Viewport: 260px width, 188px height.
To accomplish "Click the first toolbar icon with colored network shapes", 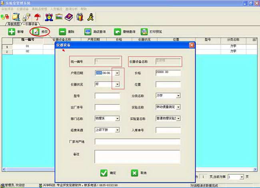I will tap(5, 17).
